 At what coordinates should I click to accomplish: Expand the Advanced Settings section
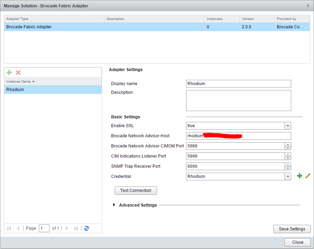click(x=114, y=205)
